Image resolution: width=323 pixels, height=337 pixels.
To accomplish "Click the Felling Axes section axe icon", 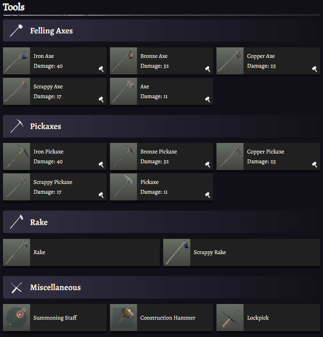I will [16, 30].
